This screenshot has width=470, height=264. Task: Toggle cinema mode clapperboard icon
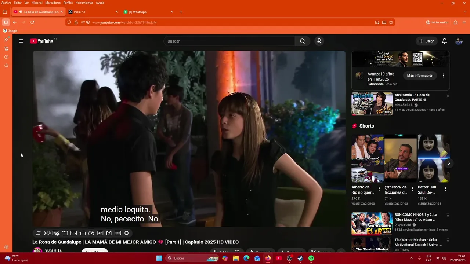(x=65, y=233)
